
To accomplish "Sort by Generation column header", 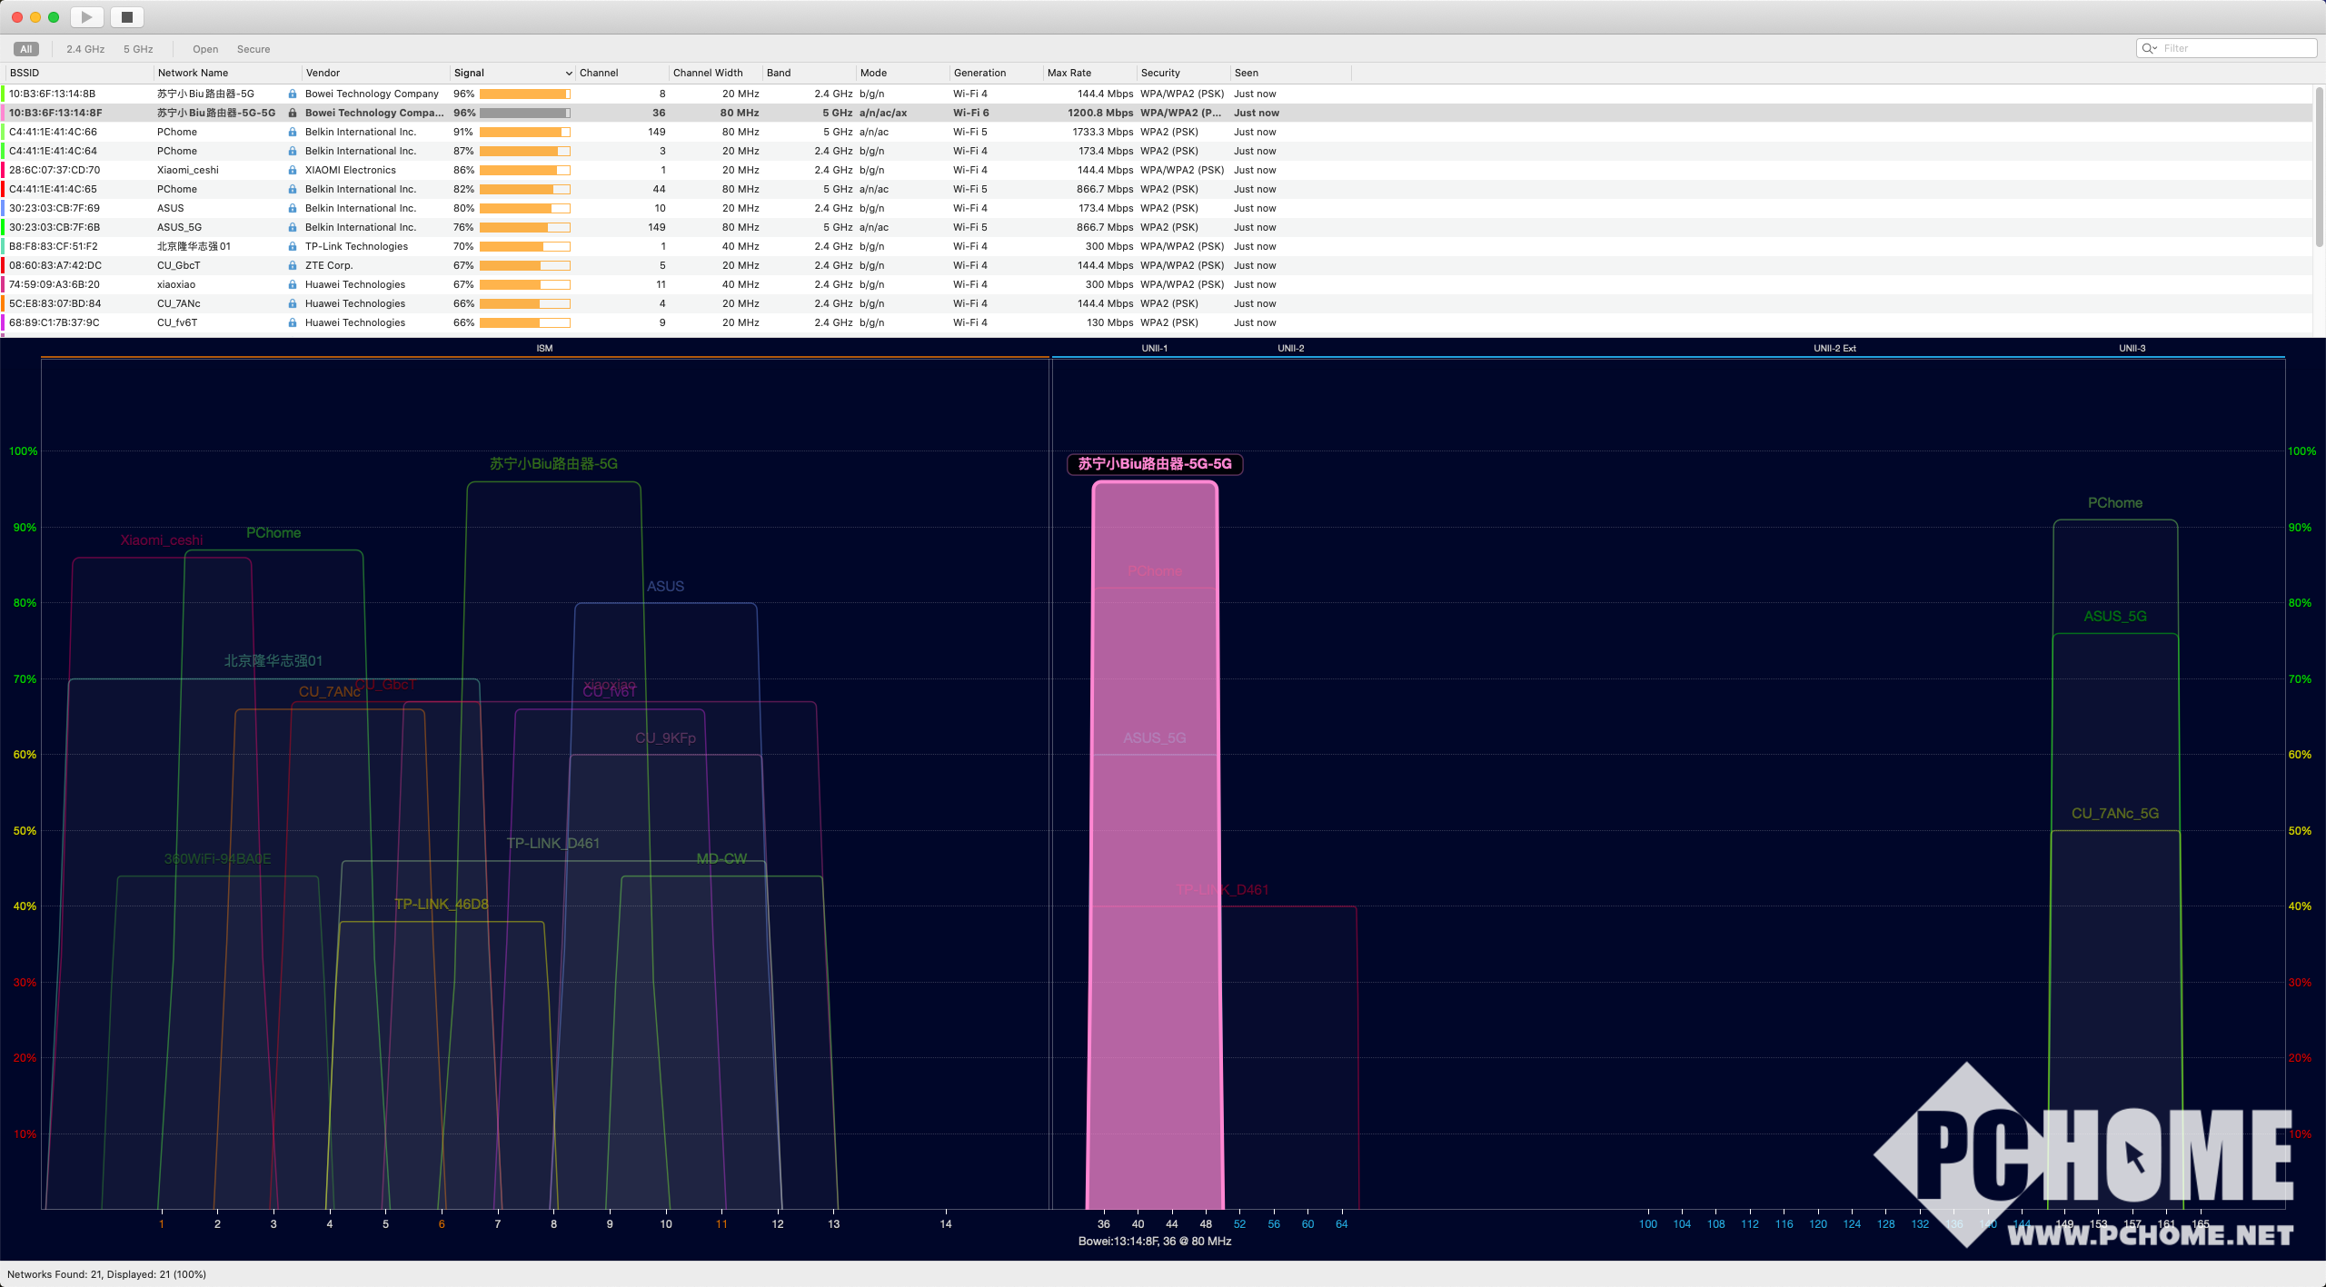I will 997,73.
